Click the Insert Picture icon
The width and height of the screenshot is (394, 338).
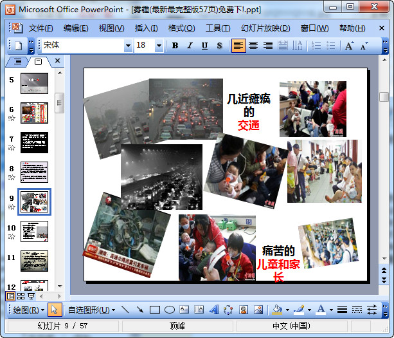(x=258, y=310)
